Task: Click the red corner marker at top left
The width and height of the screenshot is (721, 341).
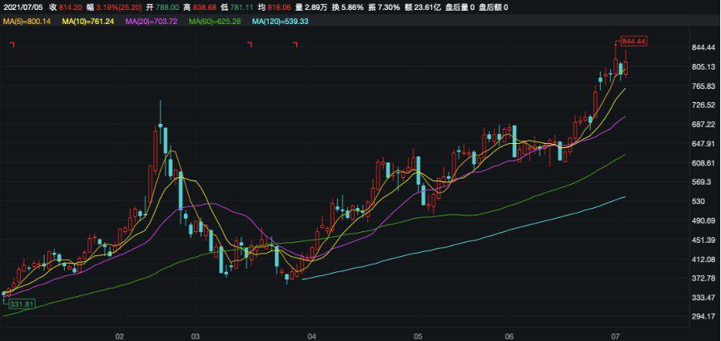Action: point(12,45)
